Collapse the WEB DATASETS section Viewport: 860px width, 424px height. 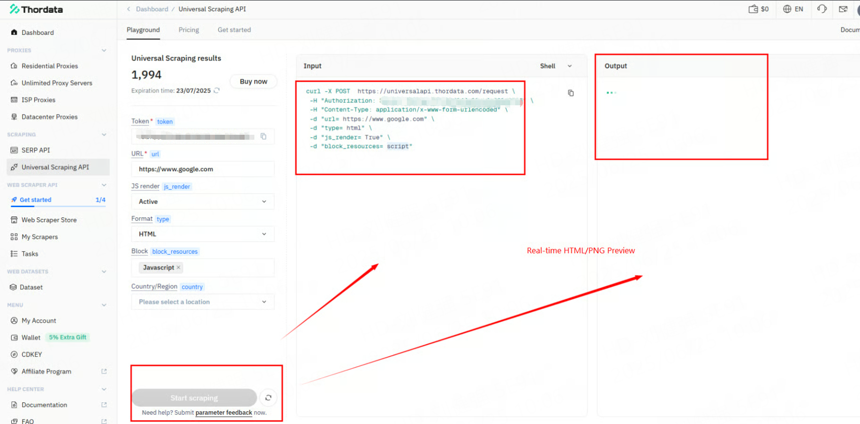[104, 272]
